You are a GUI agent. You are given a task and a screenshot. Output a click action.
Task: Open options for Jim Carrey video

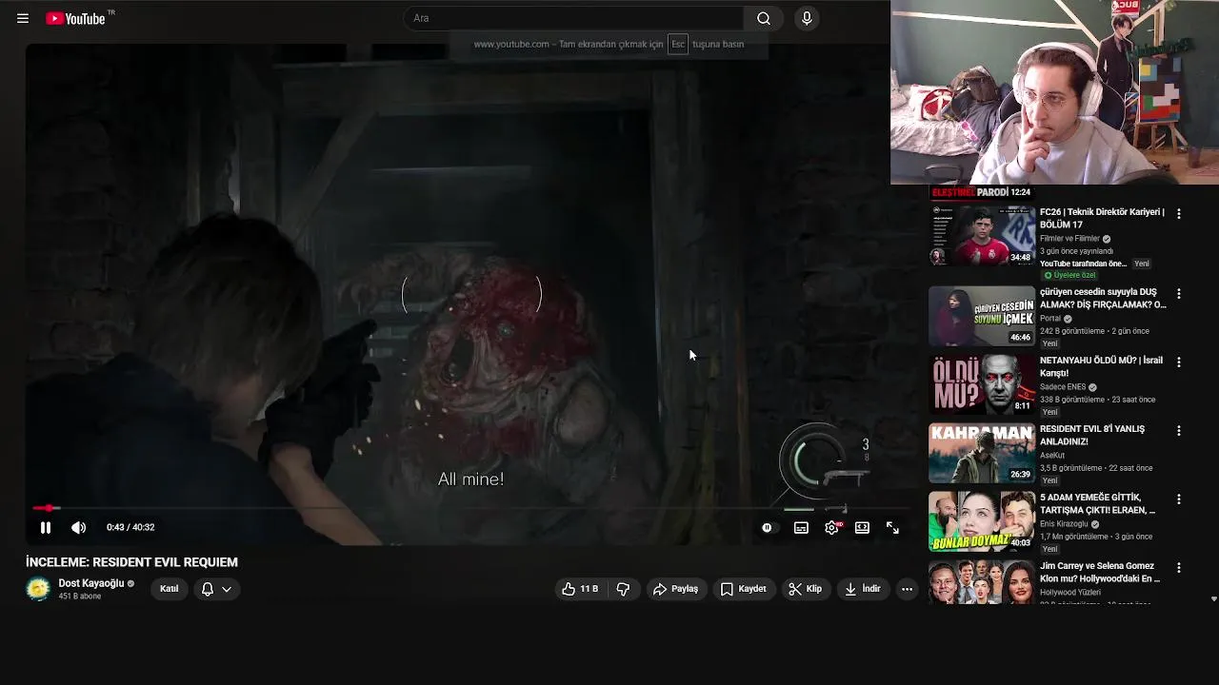point(1179,568)
